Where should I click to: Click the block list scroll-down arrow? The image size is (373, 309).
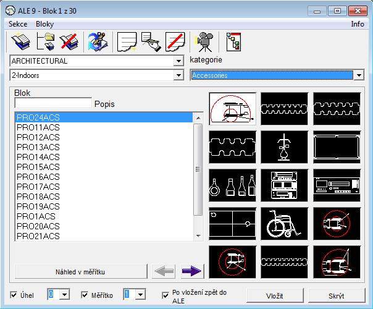pos(198,235)
